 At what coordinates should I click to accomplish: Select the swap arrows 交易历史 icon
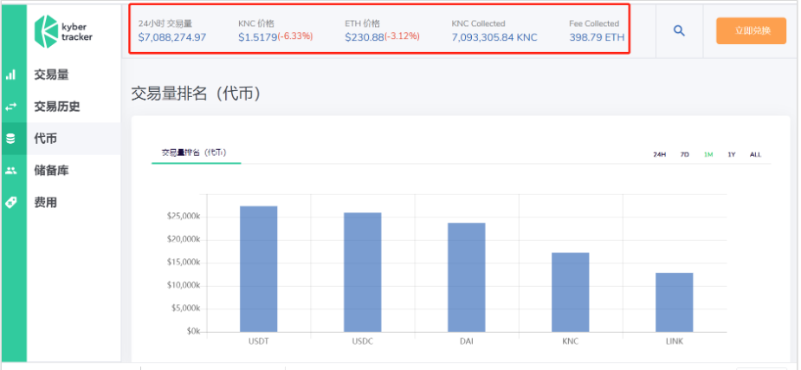(x=10, y=107)
